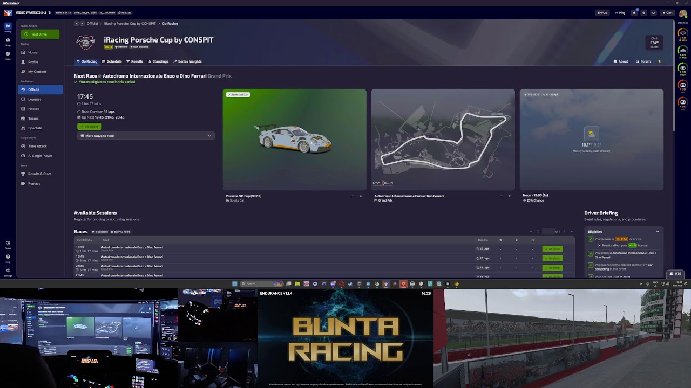Open the Paint icon in left rail
The image size is (691, 388).
pyautogui.click(x=8, y=56)
